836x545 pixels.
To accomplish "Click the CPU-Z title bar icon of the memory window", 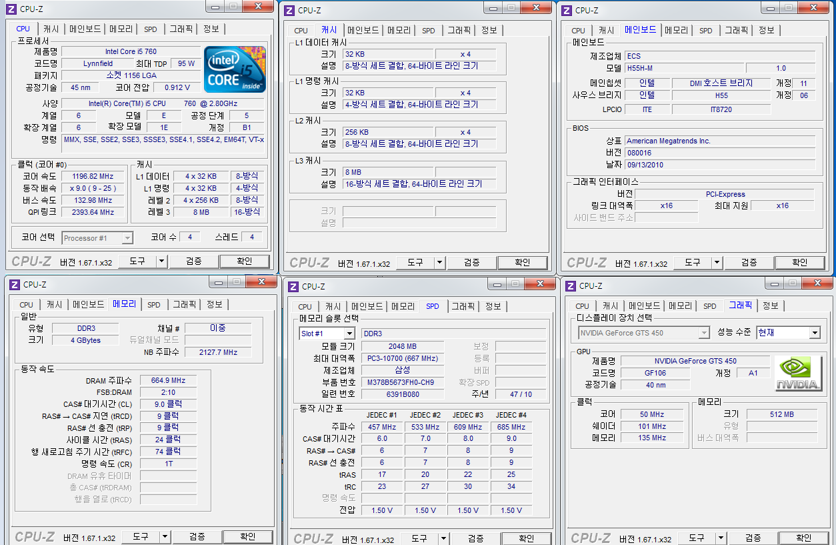I will click(12, 284).
